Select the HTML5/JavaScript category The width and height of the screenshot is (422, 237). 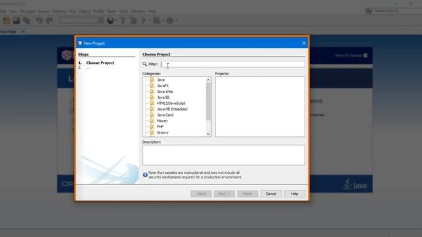pos(171,103)
